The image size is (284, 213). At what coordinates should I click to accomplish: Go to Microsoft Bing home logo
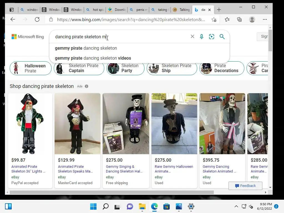click(x=28, y=37)
